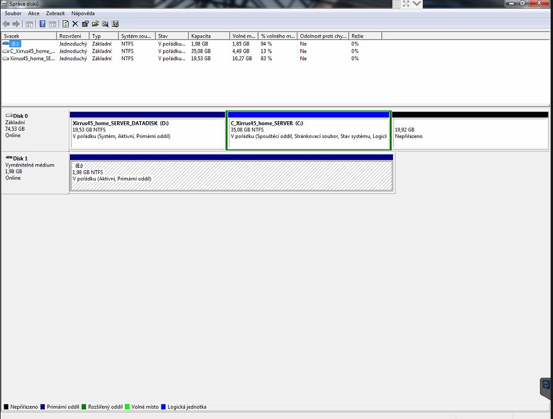Toggle the console tree pane icon
The width and height of the screenshot is (553, 419).
click(x=29, y=24)
